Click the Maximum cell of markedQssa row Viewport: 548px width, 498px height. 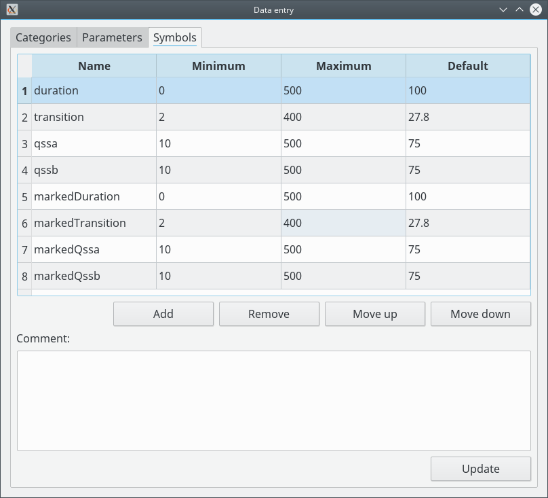tap(344, 249)
